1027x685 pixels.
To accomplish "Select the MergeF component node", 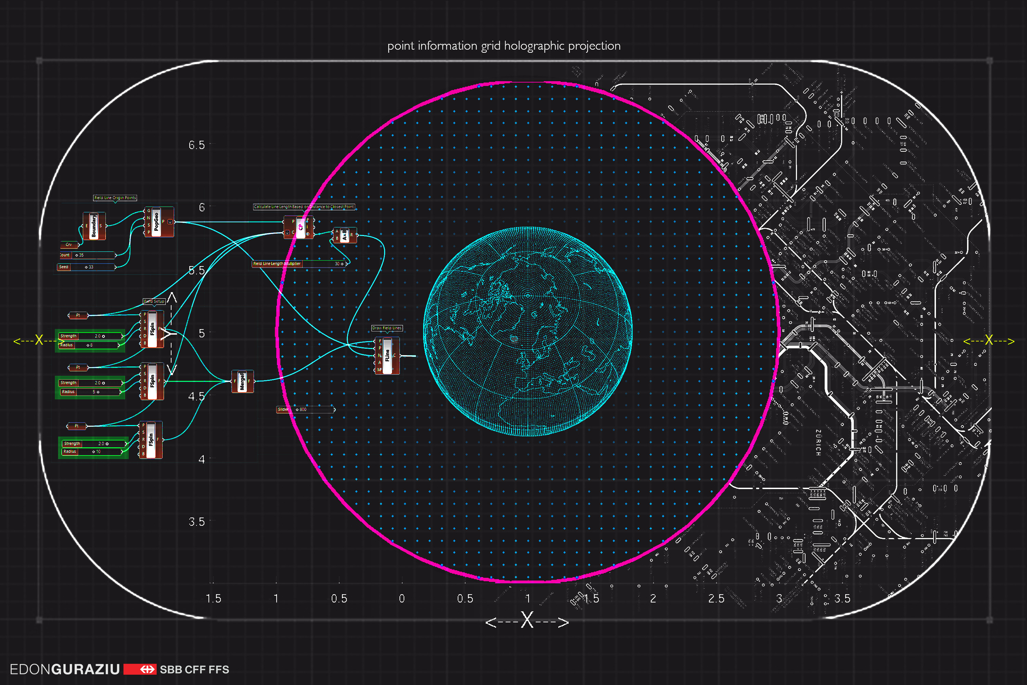I will click(242, 382).
